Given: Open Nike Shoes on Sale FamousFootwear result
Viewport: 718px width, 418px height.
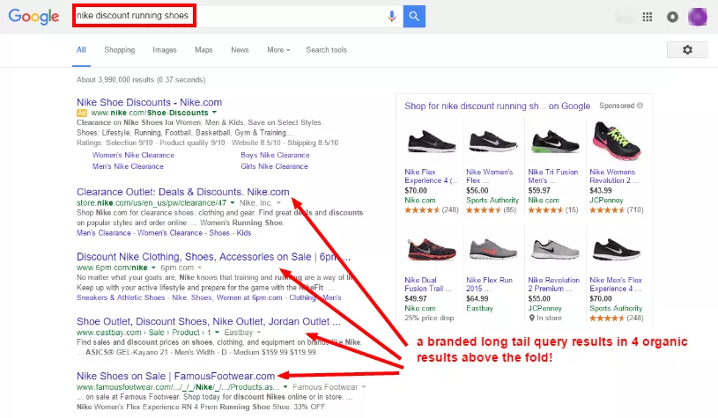Looking at the screenshot, I should pyautogui.click(x=176, y=376).
